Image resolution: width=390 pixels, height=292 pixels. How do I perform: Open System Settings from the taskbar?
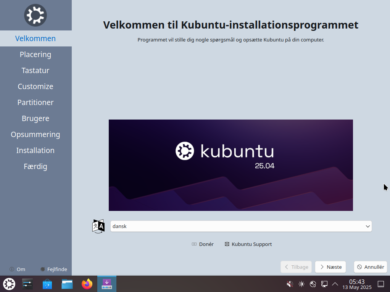pyautogui.click(x=27, y=284)
